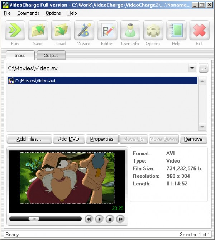Click the clapperboard icon beside Video.avi
This screenshot has width=215, height=240.
[x=11, y=81]
